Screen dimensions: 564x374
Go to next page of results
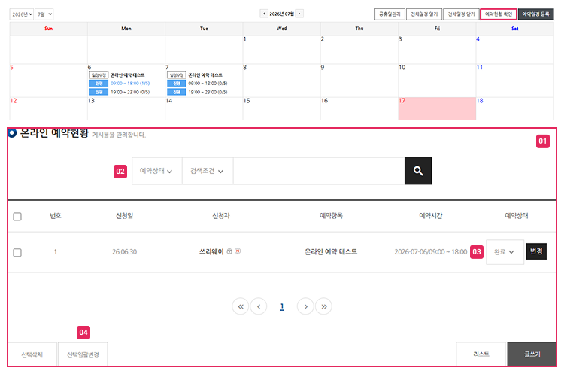pyautogui.click(x=305, y=306)
